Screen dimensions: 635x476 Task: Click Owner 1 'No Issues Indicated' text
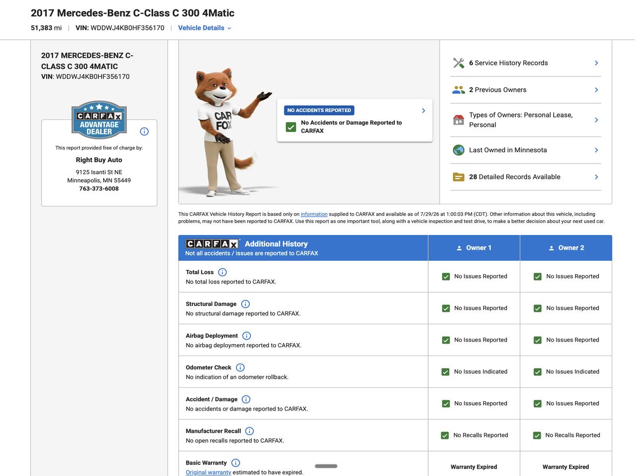click(x=481, y=372)
